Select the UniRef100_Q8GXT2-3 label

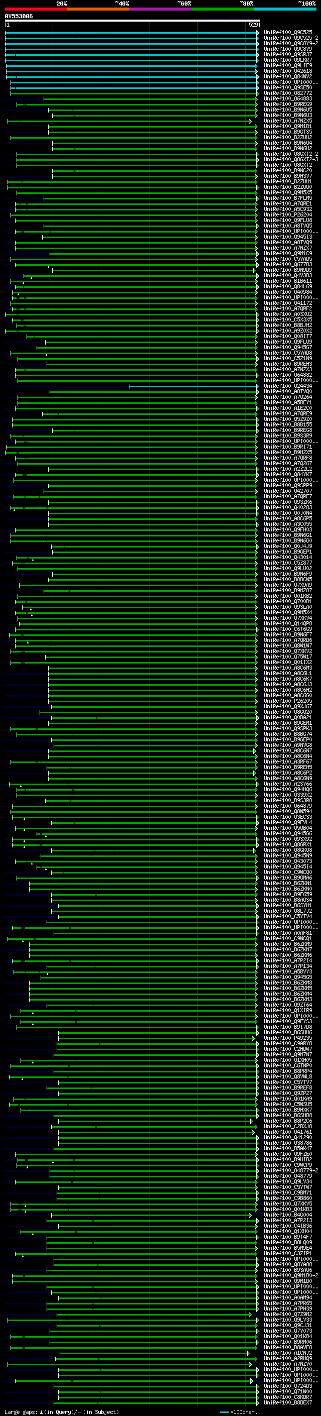point(291,159)
